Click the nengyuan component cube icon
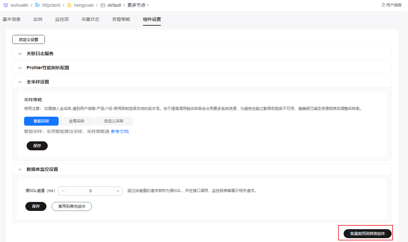 click(69, 5)
